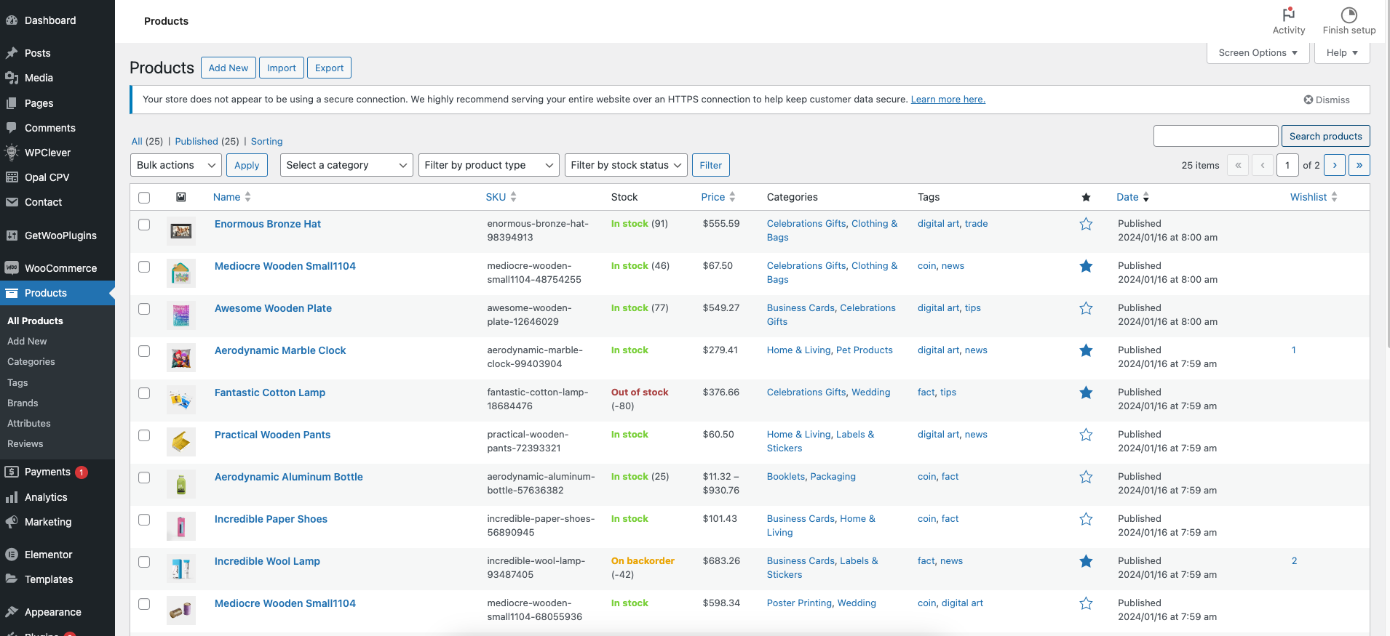
Task: Dismiss the HTTPS security notice
Action: (x=1326, y=100)
